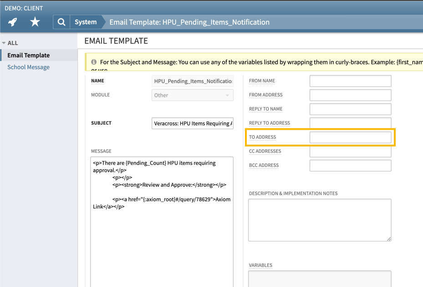The height and width of the screenshot is (287, 423).
Task: Click the From Address field
Action: pyautogui.click(x=350, y=95)
